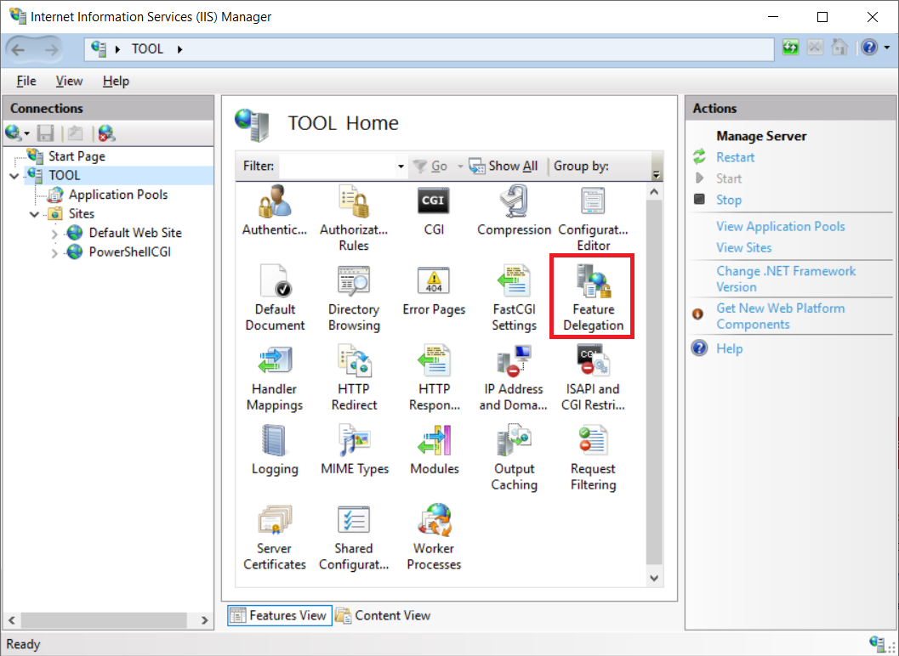Screen dimensions: 899x656
Task: Open Server Certificates feature
Action: 275,537
